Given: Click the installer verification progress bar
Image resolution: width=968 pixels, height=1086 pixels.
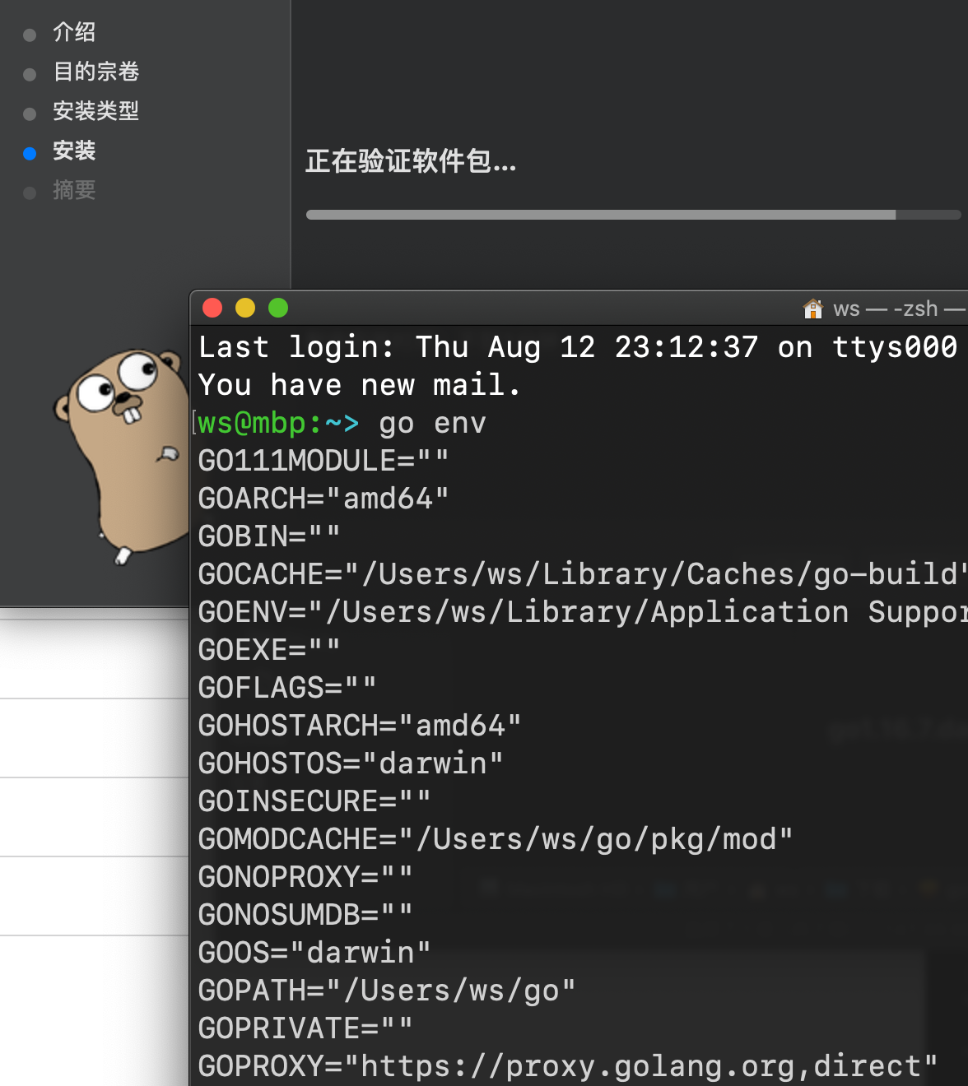Looking at the screenshot, I should pyautogui.click(x=633, y=215).
